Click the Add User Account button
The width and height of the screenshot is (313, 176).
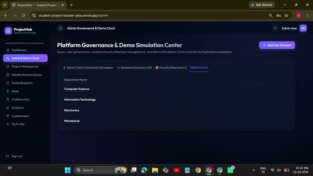(x=277, y=45)
